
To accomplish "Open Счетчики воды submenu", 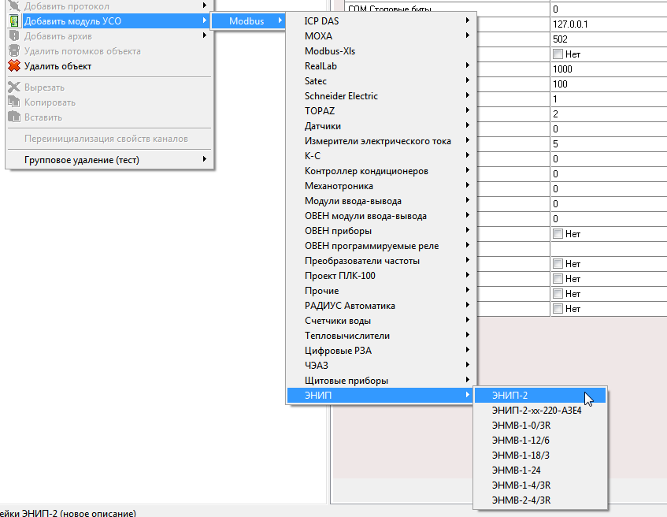I will tap(382, 321).
